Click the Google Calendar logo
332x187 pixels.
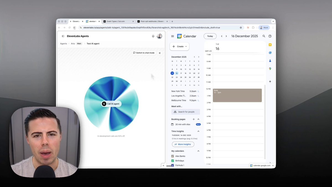[179, 36]
